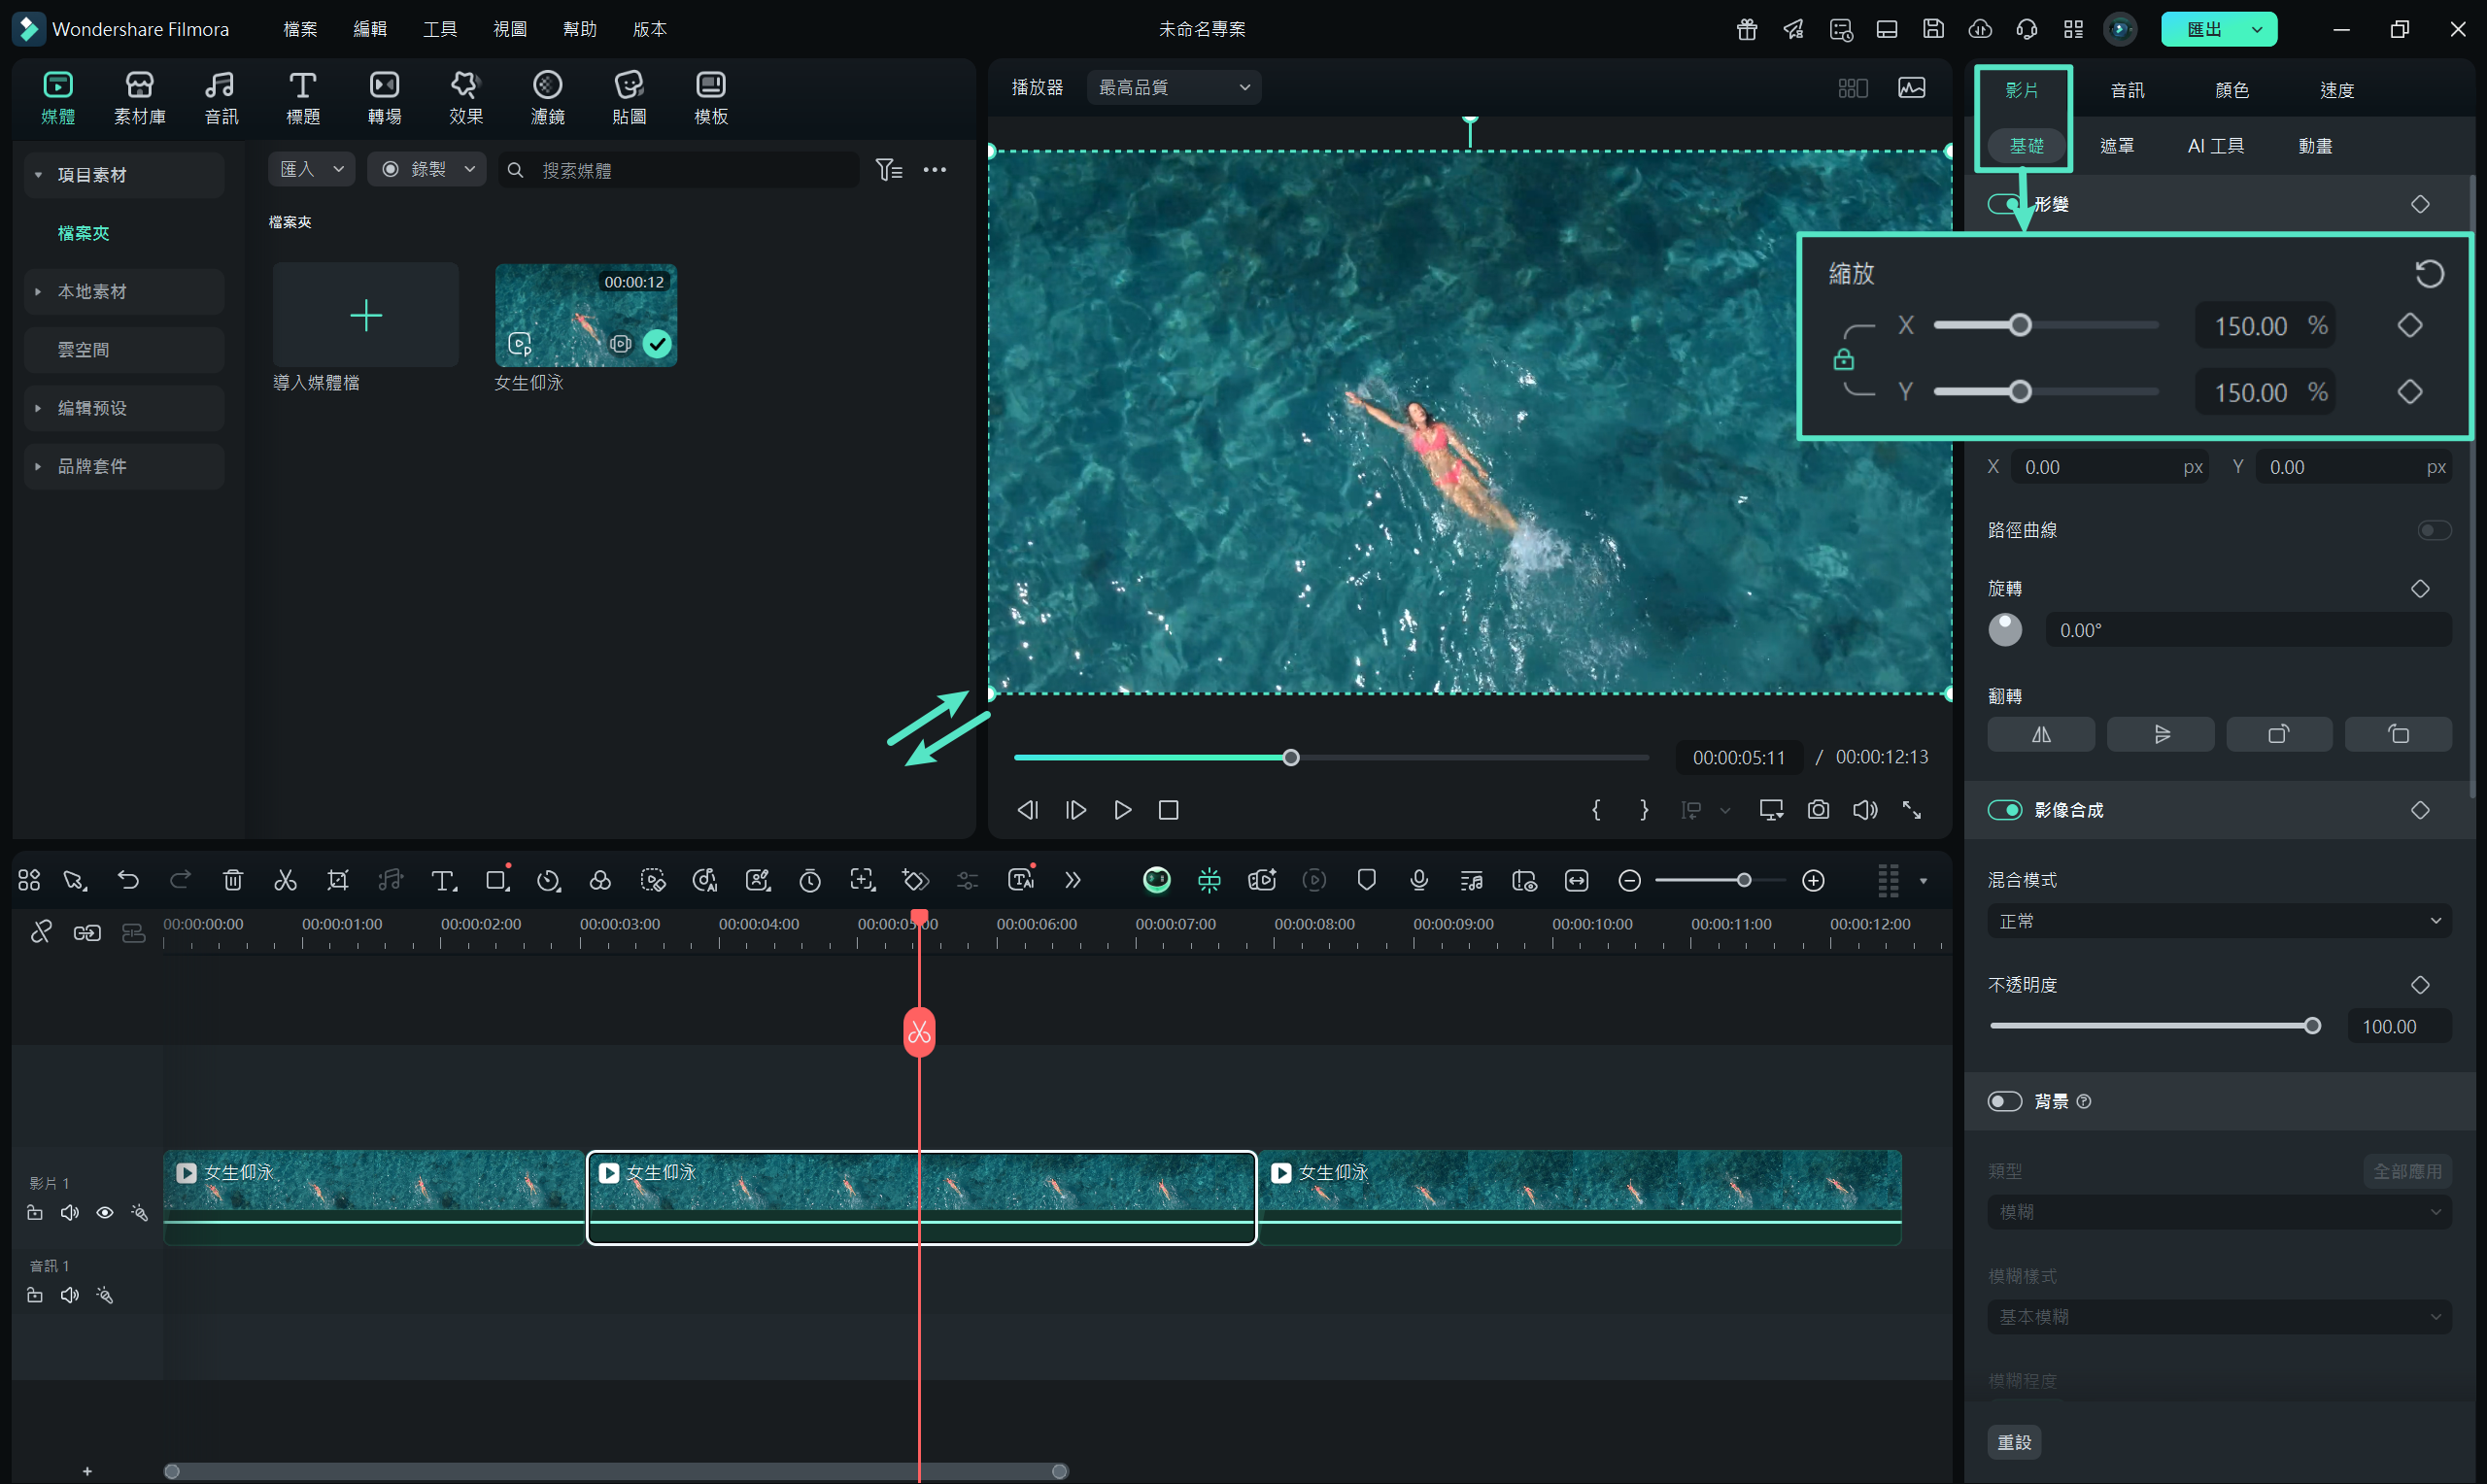Open the 轉場 transitions panel
Image resolution: width=2487 pixels, height=1484 pixels.
click(385, 98)
